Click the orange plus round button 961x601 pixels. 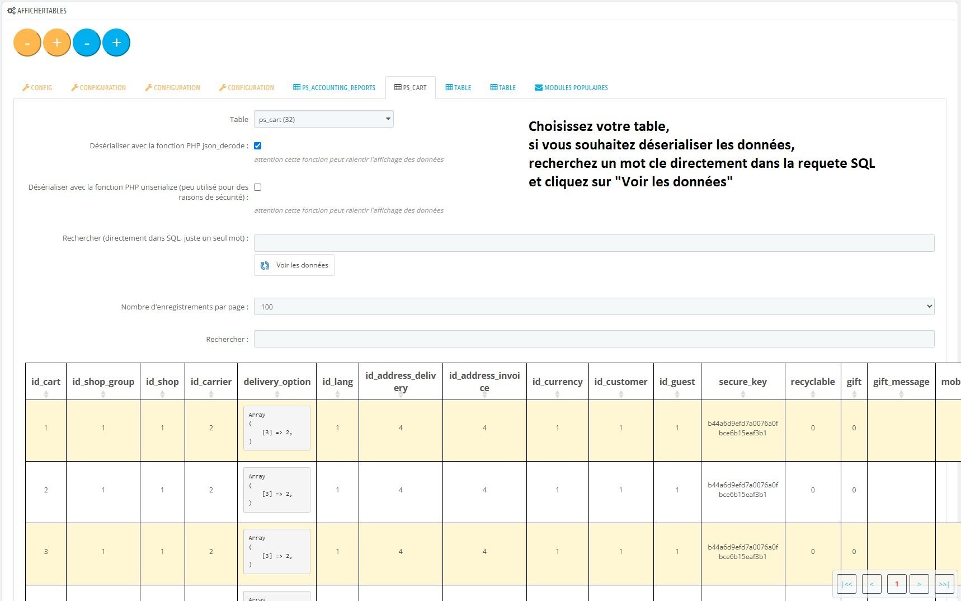[57, 43]
